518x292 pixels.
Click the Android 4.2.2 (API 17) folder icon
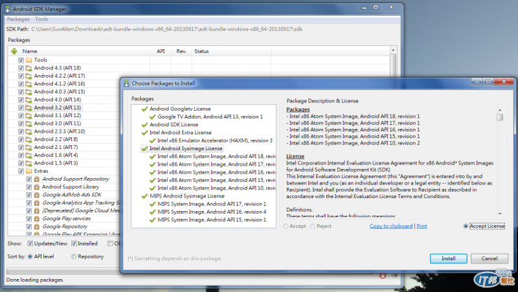tap(28, 76)
